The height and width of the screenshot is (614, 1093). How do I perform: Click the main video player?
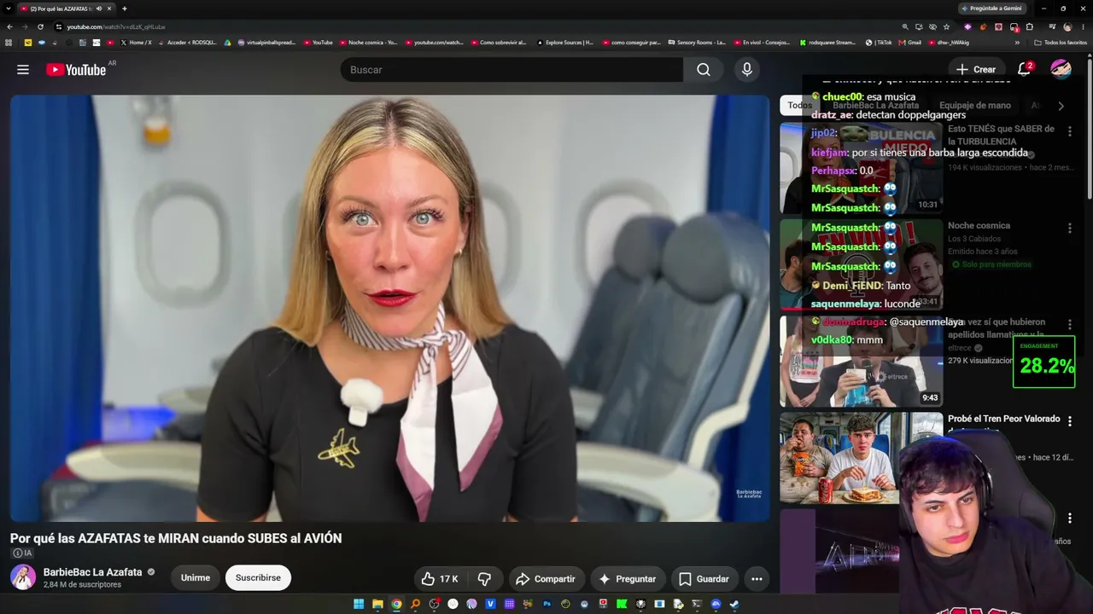[390, 308]
